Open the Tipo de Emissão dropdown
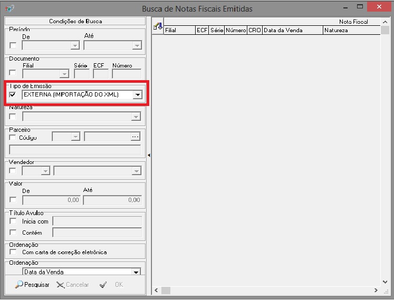The height and width of the screenshot is (300, 394). coord(137,95)
